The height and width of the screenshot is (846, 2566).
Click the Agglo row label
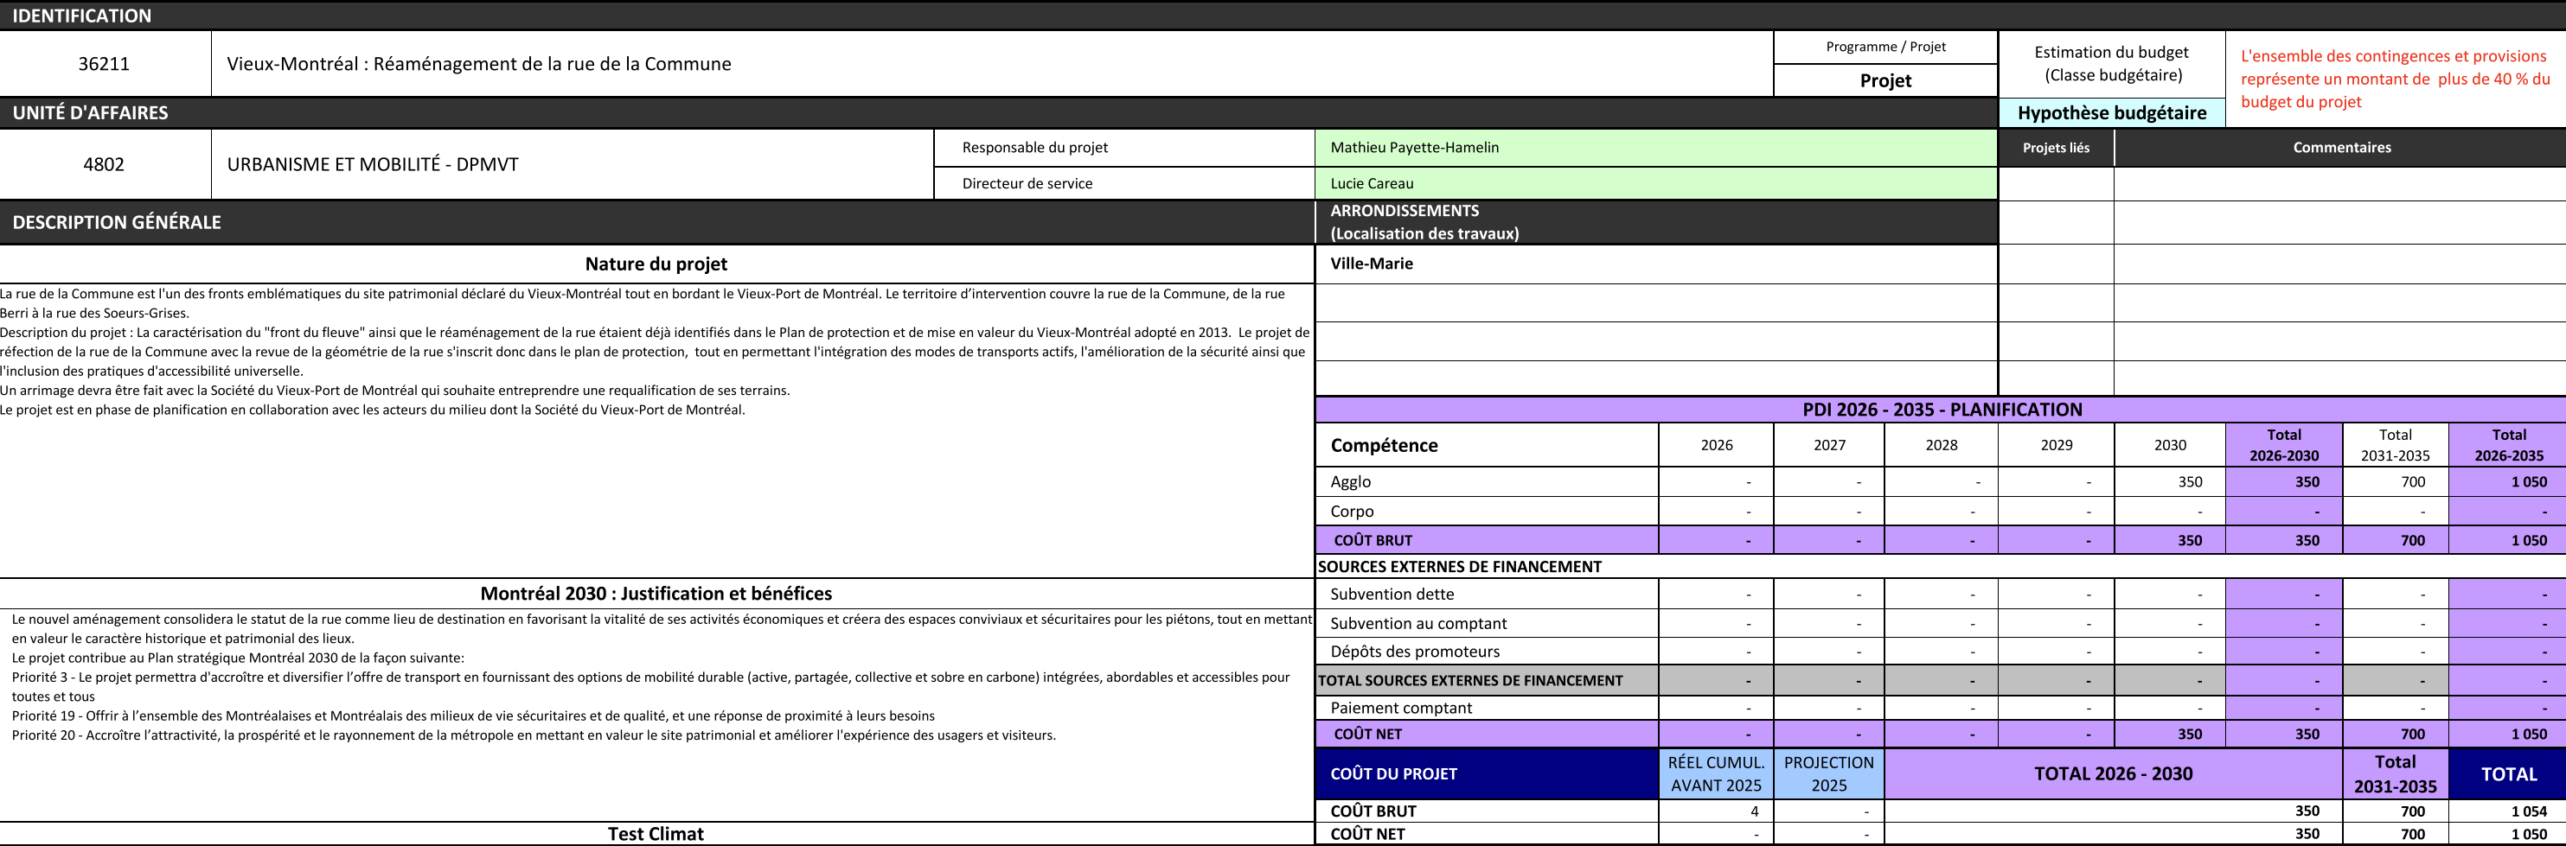[x=1351, y=481]
